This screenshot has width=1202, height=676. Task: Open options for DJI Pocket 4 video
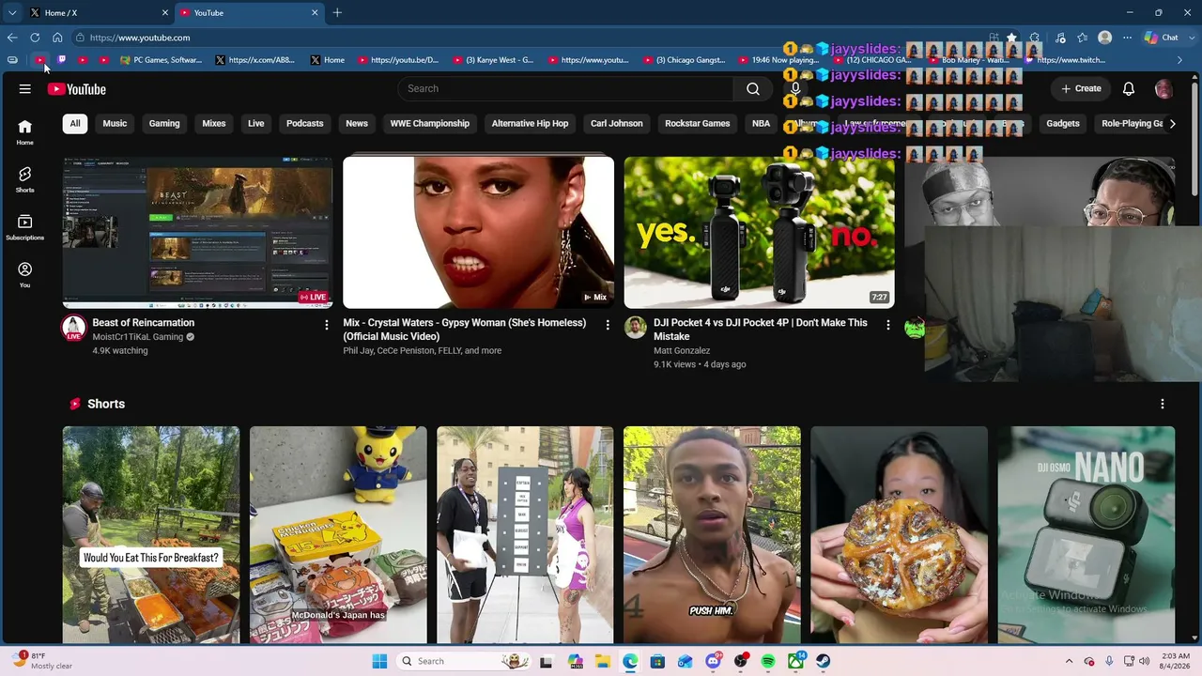(x=888, y=325)
